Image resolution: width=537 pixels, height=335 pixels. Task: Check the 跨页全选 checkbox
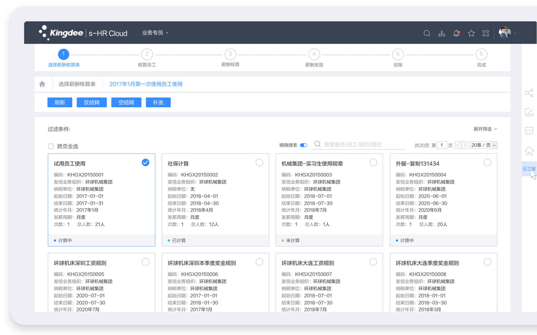point(51,146)
